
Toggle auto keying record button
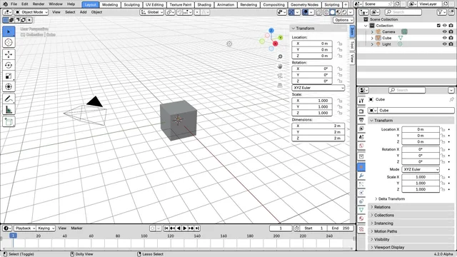pos(152,228)
